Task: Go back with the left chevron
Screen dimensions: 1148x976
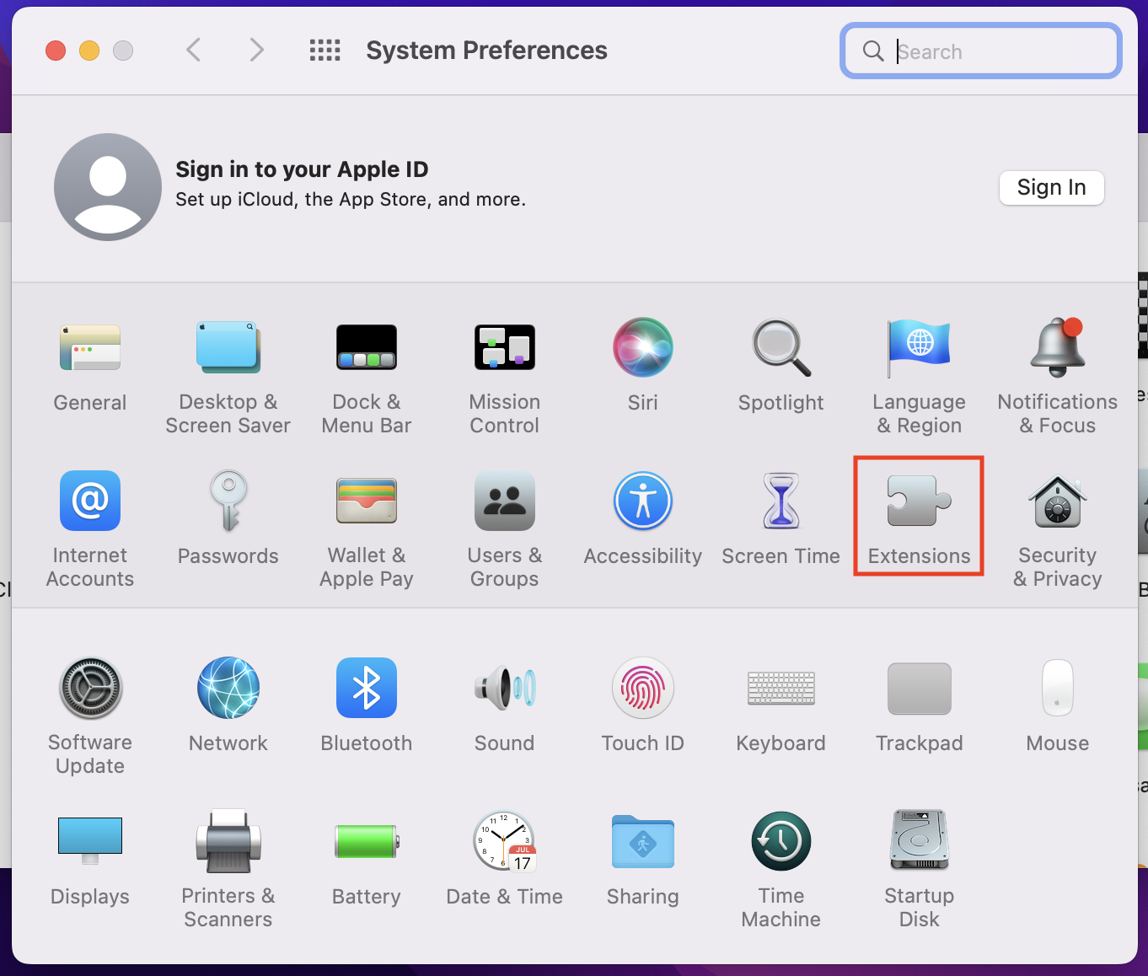Action: (193, 51)
